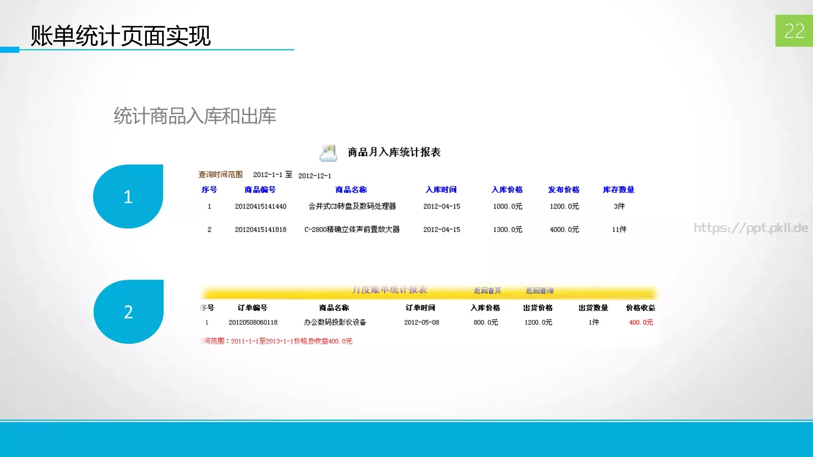
Task: Click the start date 2012-1-1
Action: tap(268, 175)
